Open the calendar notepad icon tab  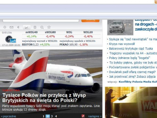pos(35,27)
